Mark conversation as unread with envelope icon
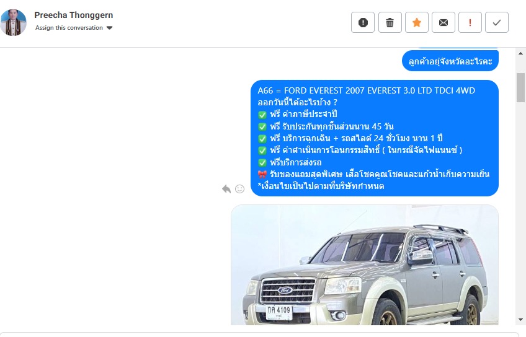The image size is (526, 337). [x=443, y=22]
